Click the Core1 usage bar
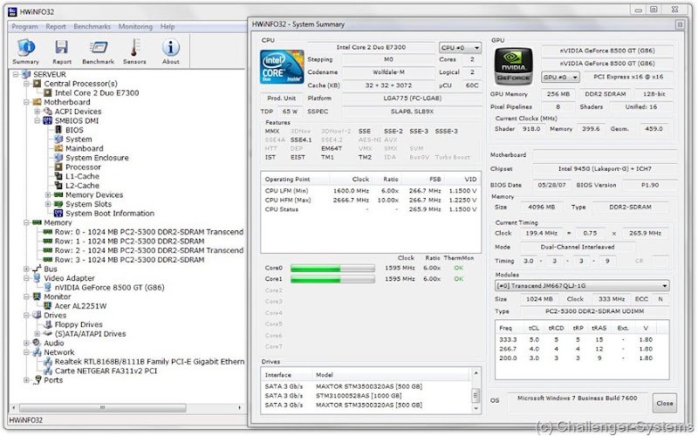This screenshot has height=436, width=698. pos(332,279)
